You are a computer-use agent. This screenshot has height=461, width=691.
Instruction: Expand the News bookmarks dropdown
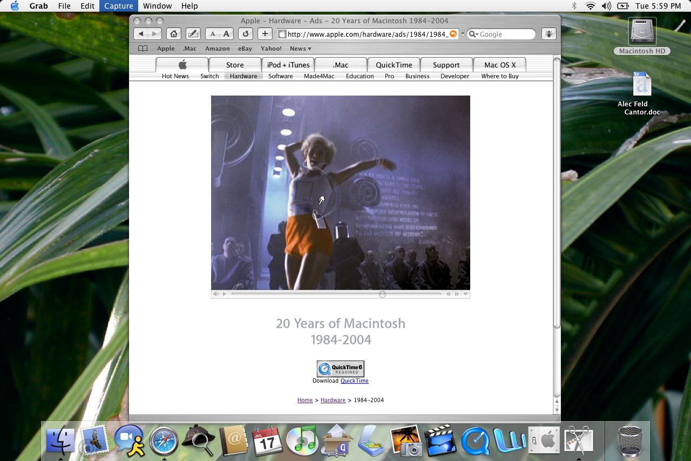301,49
